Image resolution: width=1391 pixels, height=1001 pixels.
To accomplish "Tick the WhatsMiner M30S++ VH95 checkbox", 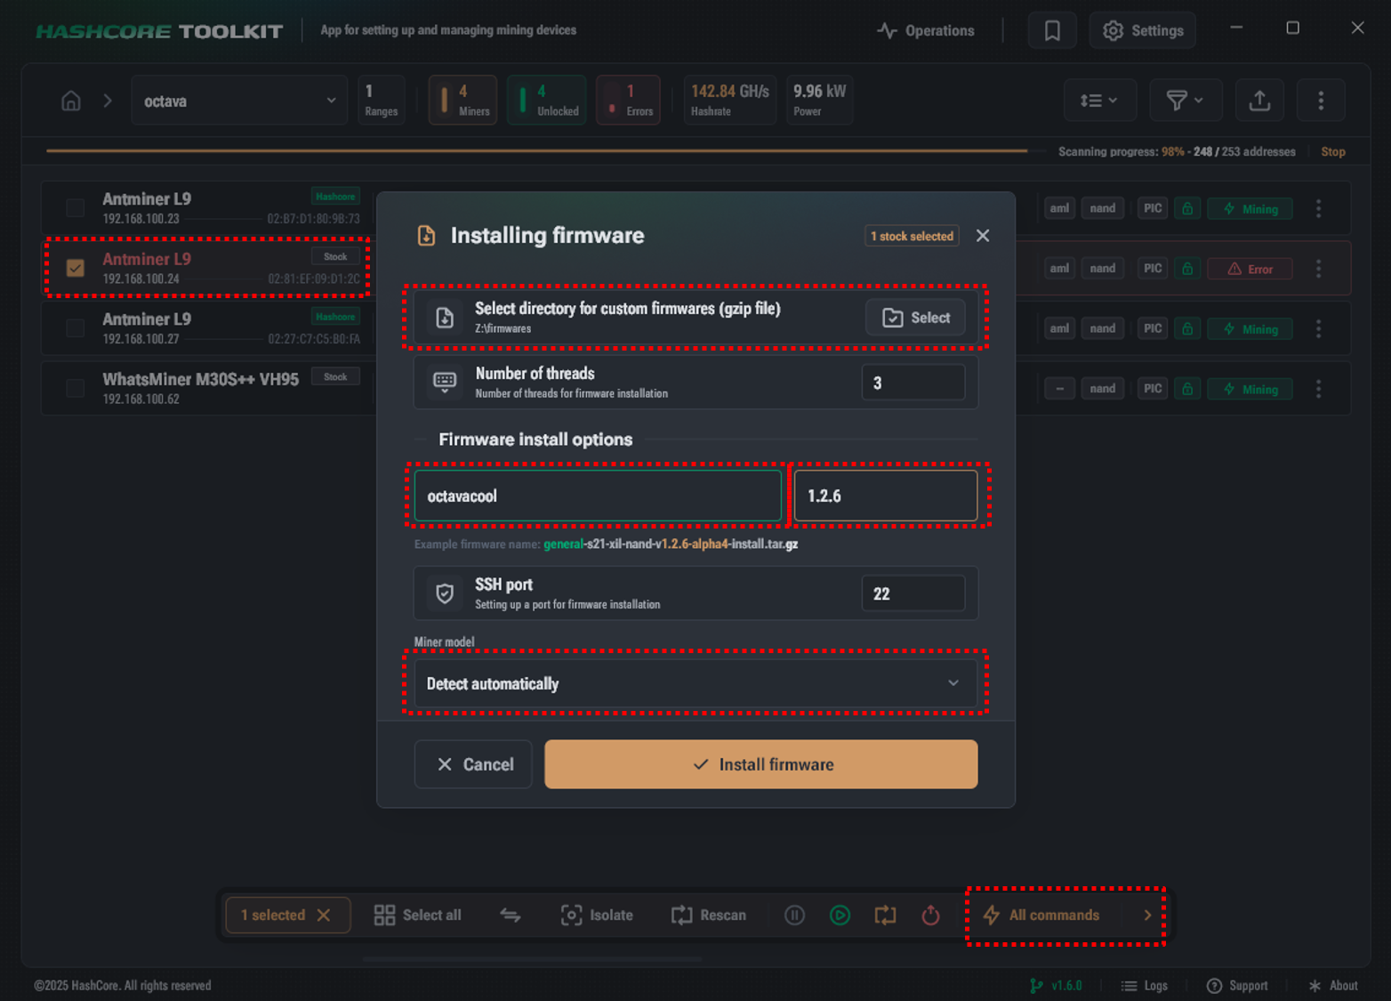I will [x=76, y=388].
